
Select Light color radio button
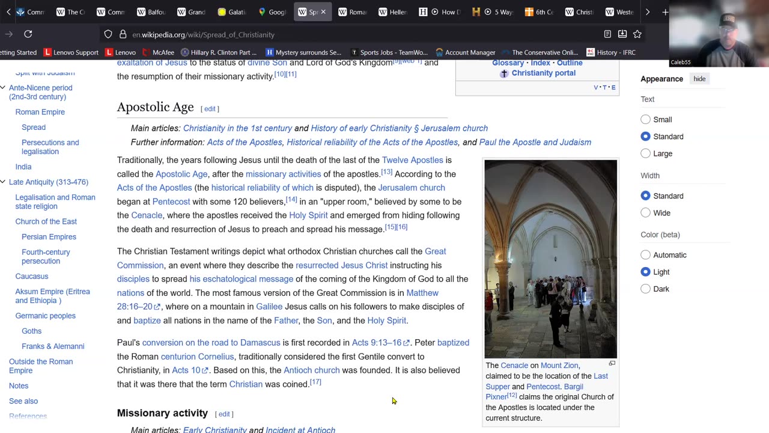(x=645, y=272)
